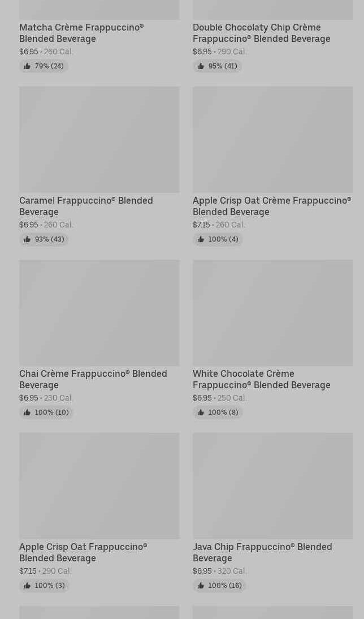Click Java Chip Frappuccino Blended Beverage title
Screen dimensions: 364x619
point(262,552)
